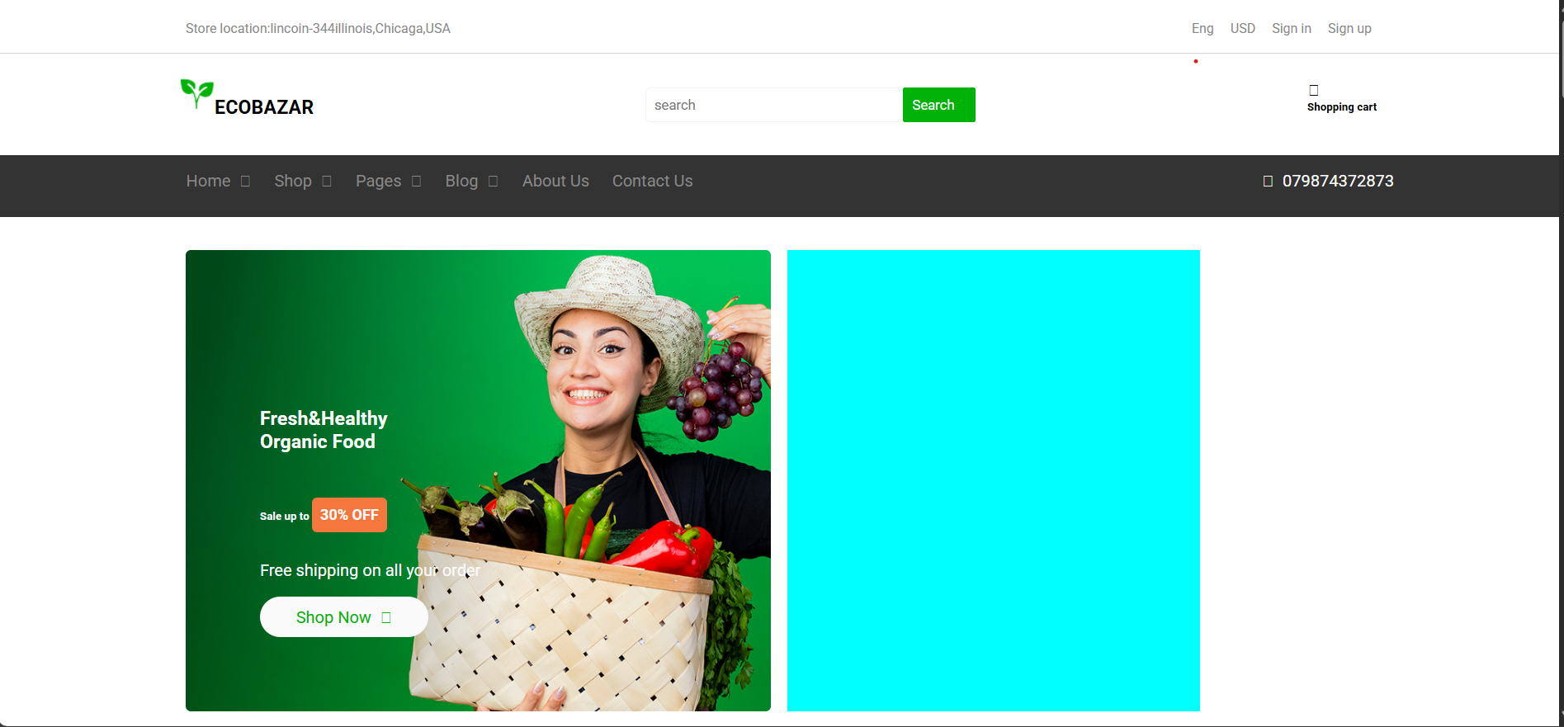
Task: Expand the Shop menu dropdown arrow
Action: (x=327, y=182)
